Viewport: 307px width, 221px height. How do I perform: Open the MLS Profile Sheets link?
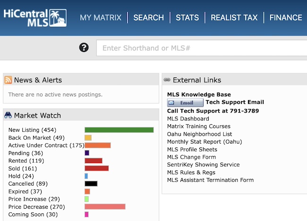pos(192,150)
